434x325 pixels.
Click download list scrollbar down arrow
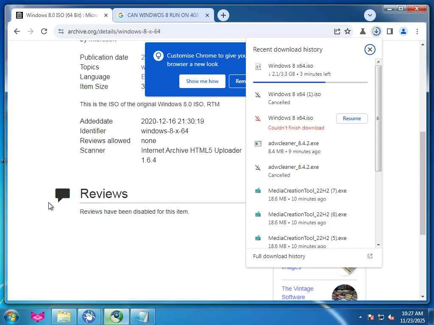tap(378, 245)
